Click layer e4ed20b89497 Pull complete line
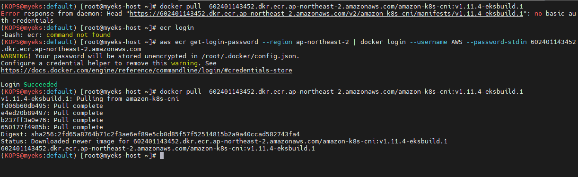This screenshot has width=578, height=177. point(52,113)
